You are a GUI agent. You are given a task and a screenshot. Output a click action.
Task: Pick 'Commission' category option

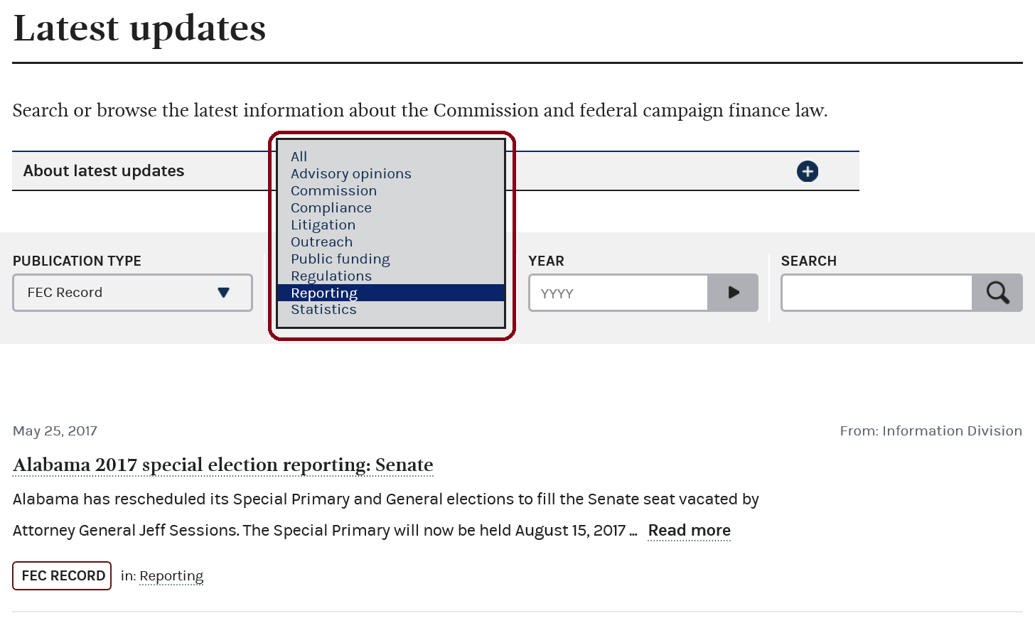[334, 190]
